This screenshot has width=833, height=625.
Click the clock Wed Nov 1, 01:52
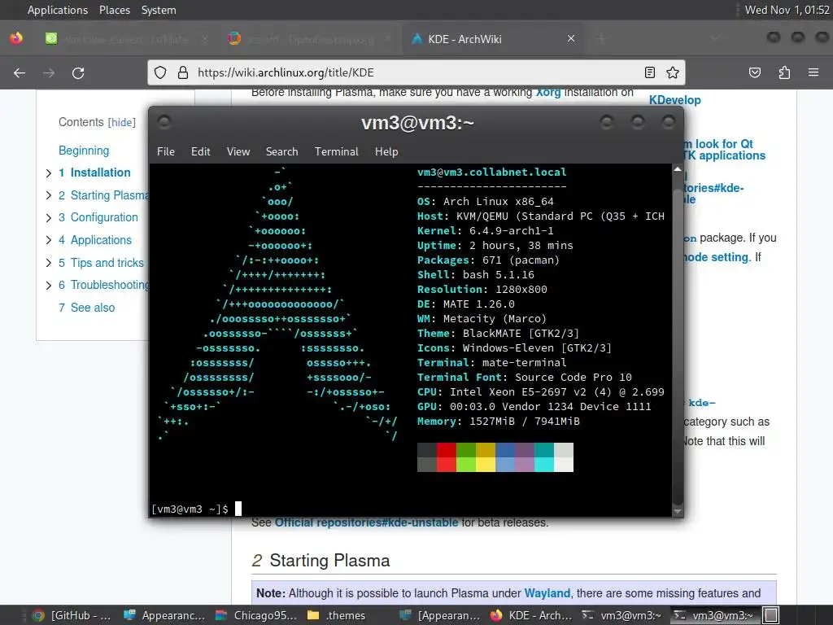pyautogui.click(x=787, y=10)
